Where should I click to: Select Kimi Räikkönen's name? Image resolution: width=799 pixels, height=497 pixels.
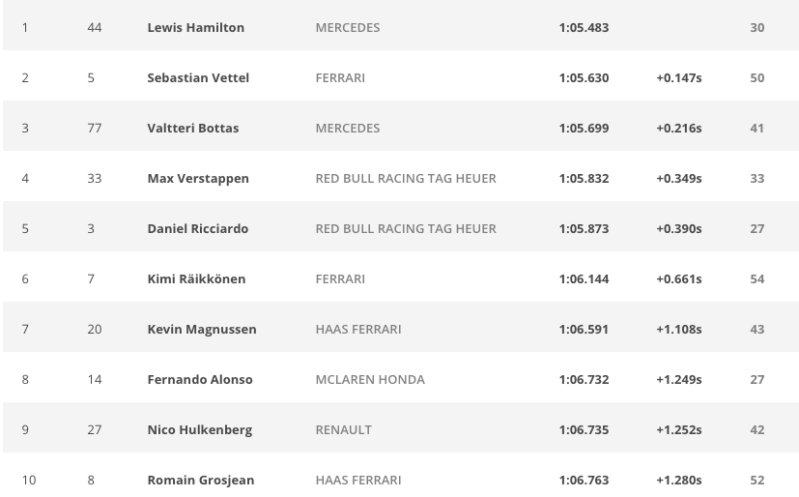[197, 278]
